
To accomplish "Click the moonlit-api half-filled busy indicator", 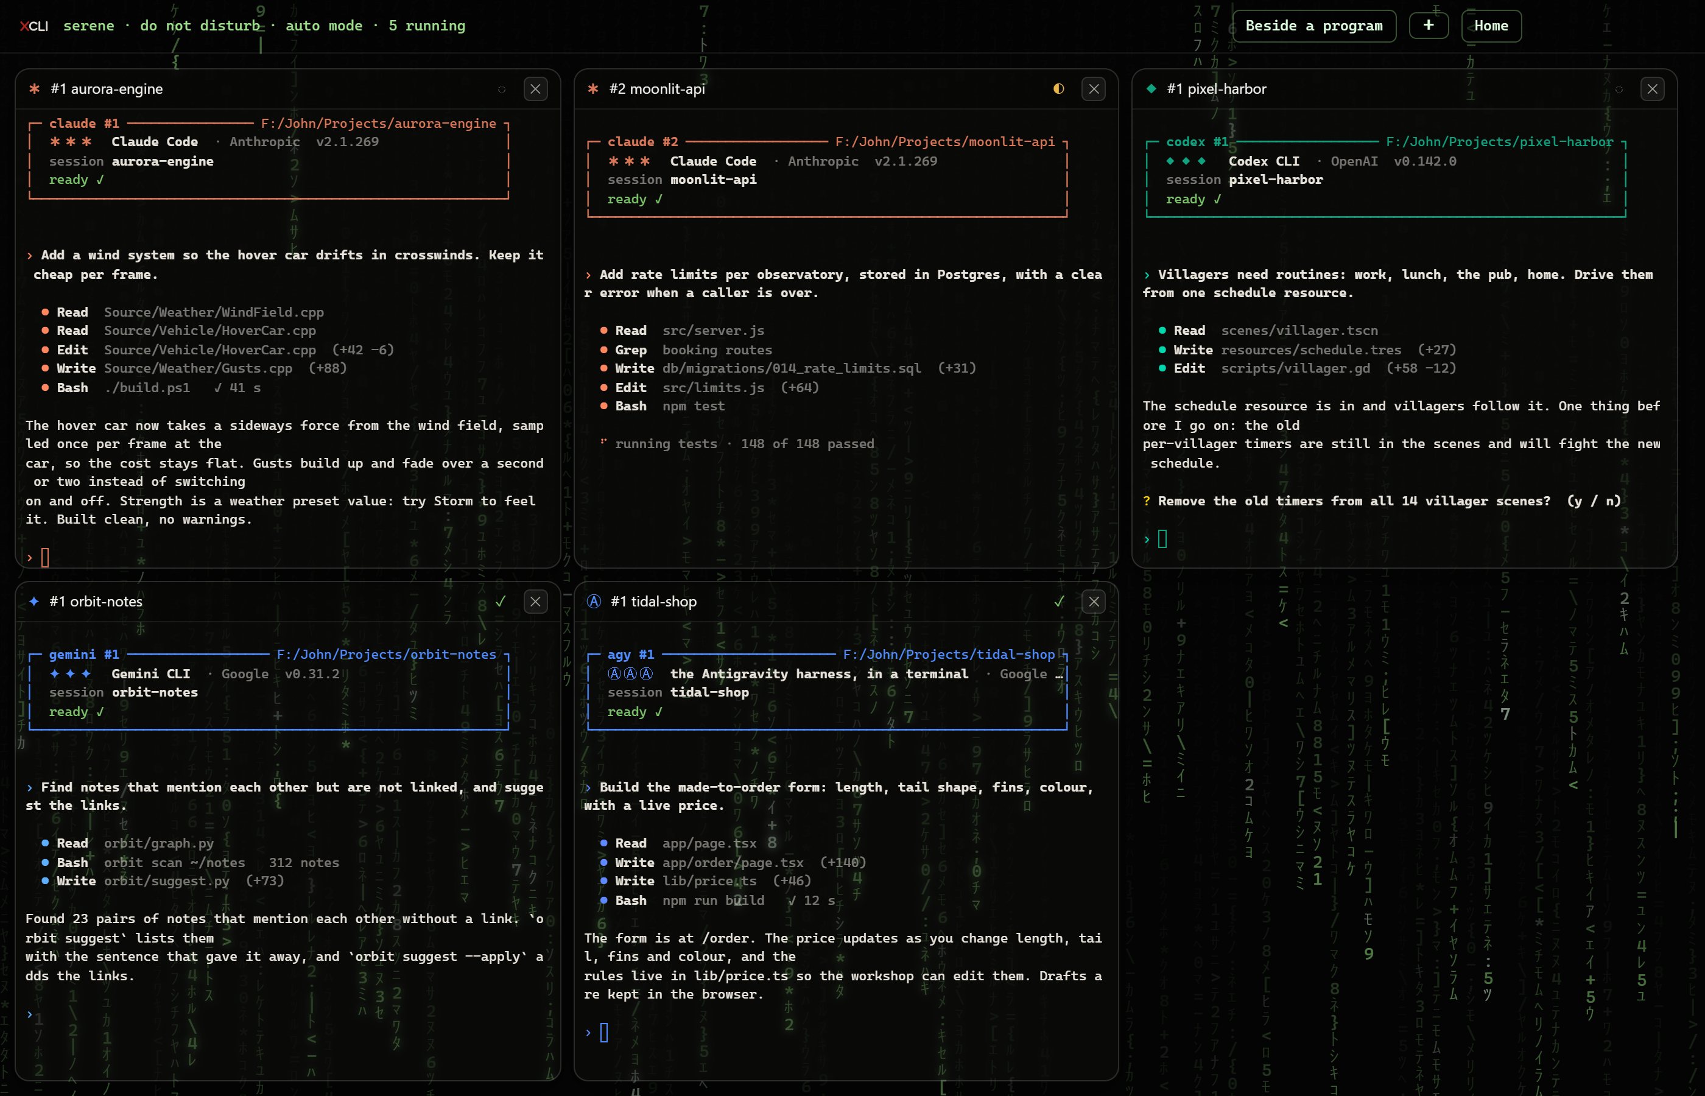I will (1059, 89).
